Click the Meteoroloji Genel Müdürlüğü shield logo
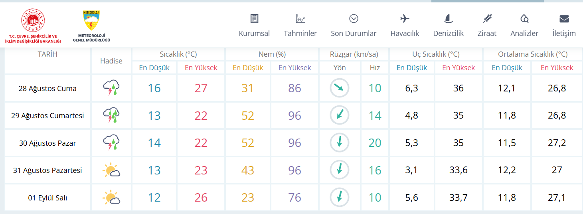Viewport: 583px width, 214px height. tap(91, 20)
